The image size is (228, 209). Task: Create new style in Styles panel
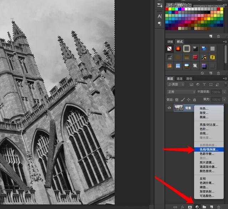[x=211, y=73]
